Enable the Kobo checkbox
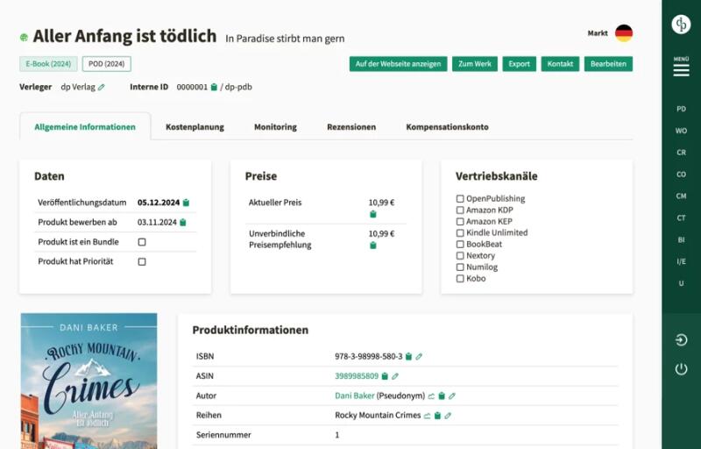Image resolution: width=701 pixels, height=449 pixels. tap(460, 279)
